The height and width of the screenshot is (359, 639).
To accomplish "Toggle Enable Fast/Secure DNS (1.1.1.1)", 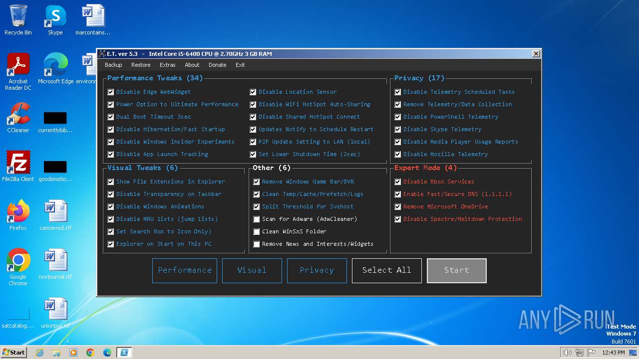I will (398, 194).
